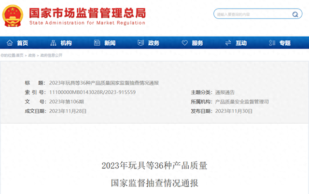Viewport: 309px width, 194px height.
Task: Select the department 产品质量安全监督管理司
Action: 242,102
